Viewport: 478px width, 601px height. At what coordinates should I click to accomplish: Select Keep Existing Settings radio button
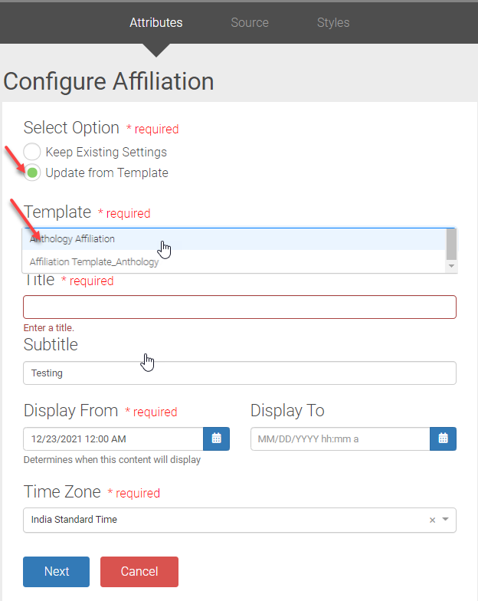pos(32,152)
